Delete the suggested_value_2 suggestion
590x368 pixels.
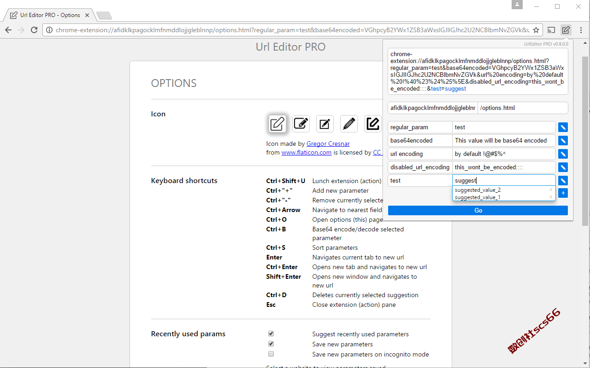pyautogui.click(x=550, y=190)
